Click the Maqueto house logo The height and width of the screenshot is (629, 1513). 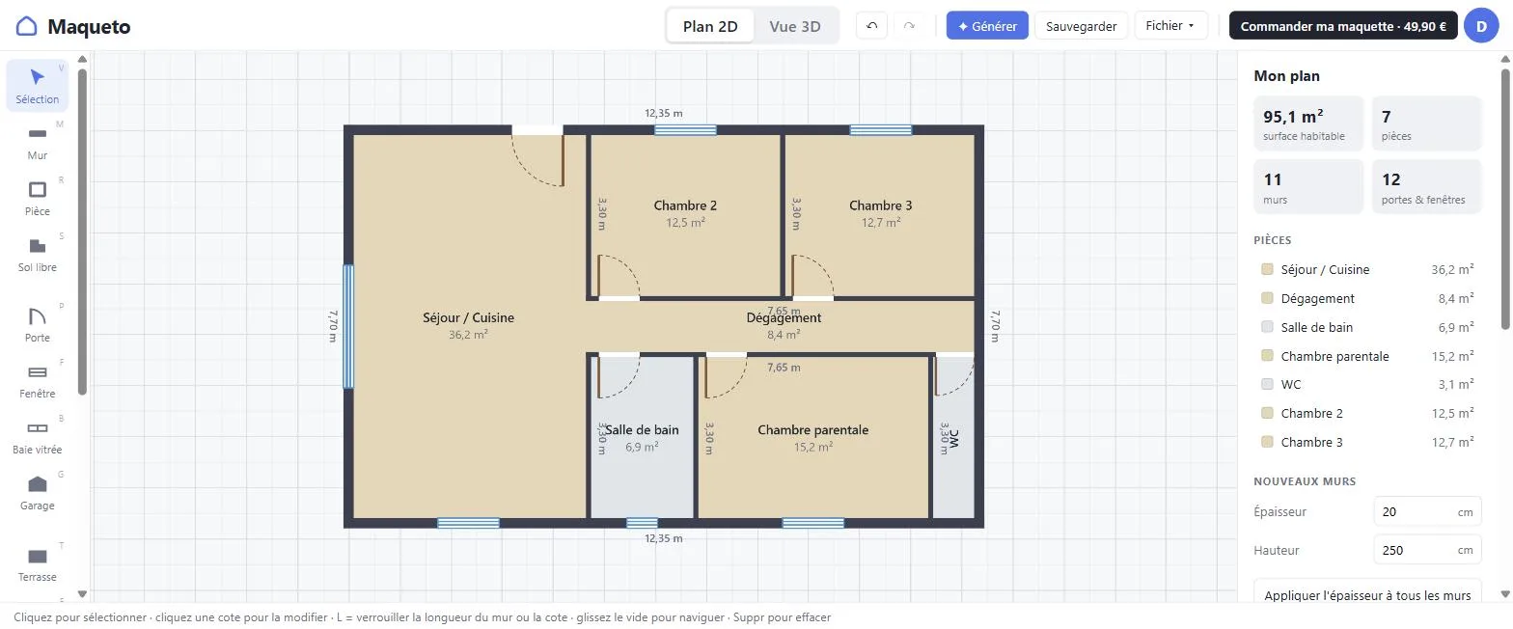[x=27, y=26]
